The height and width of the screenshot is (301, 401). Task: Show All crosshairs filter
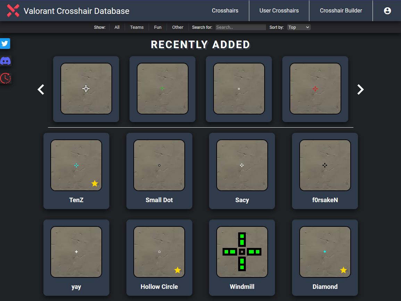click(117, 27)
